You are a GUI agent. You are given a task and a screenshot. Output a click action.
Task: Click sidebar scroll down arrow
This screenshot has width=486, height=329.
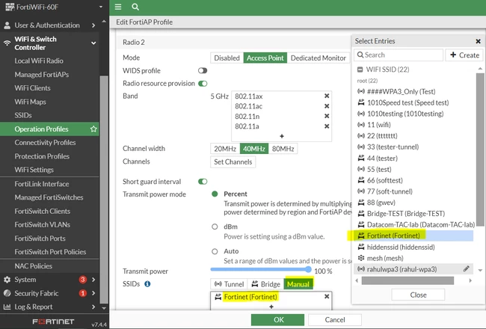point(104,308)
